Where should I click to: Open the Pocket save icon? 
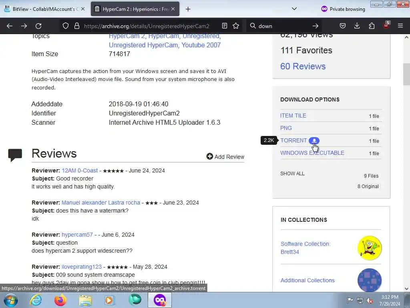point(343,26)
